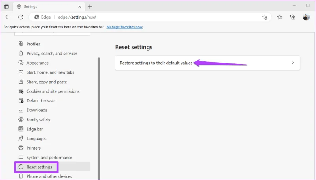Expand the Restore settings chevron arrow
The width and height of the screenshot is (316, 180).
tap(293, 63)
